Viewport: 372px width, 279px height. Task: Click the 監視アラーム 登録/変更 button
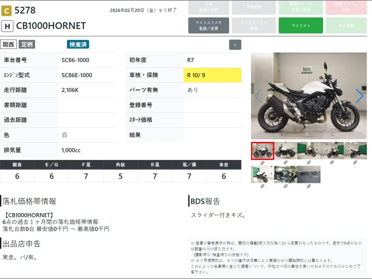pos(300,7)
